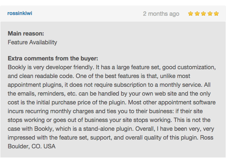Click the 'appointment plugins' line start
226x163 pixels.
(x=35, y=85)
